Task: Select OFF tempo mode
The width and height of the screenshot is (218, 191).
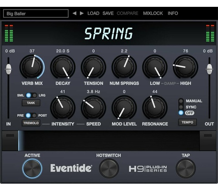Action: click(181, 113)
